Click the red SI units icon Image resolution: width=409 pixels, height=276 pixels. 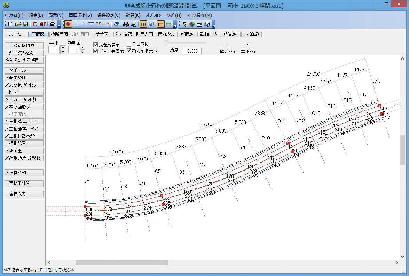tap(42, 24)
